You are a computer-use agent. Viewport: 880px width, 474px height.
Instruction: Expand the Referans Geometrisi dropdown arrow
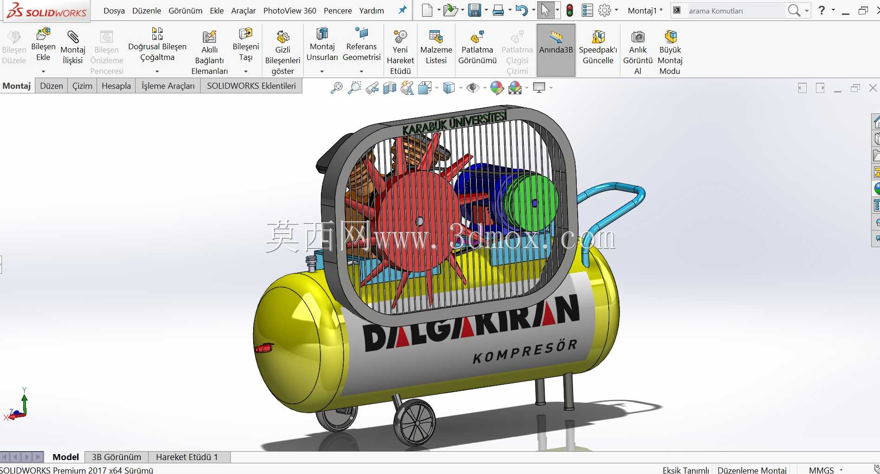pos(361,72)
